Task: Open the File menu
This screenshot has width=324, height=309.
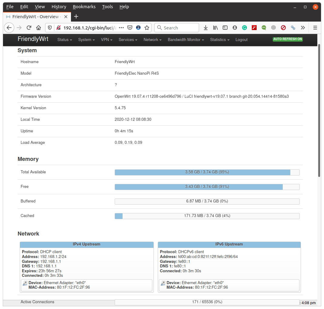Action: (10, 7)
